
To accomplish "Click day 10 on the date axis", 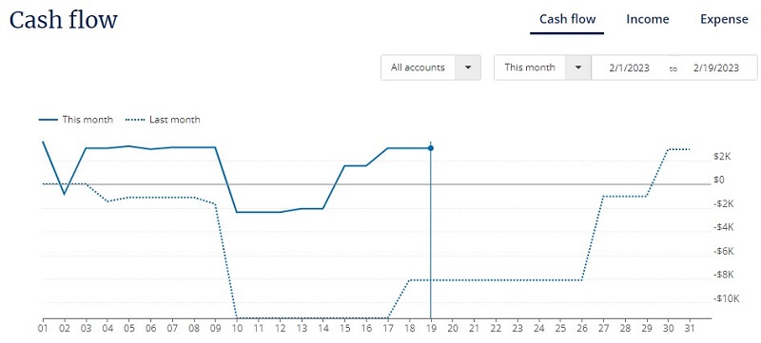I will pos(237,329).
